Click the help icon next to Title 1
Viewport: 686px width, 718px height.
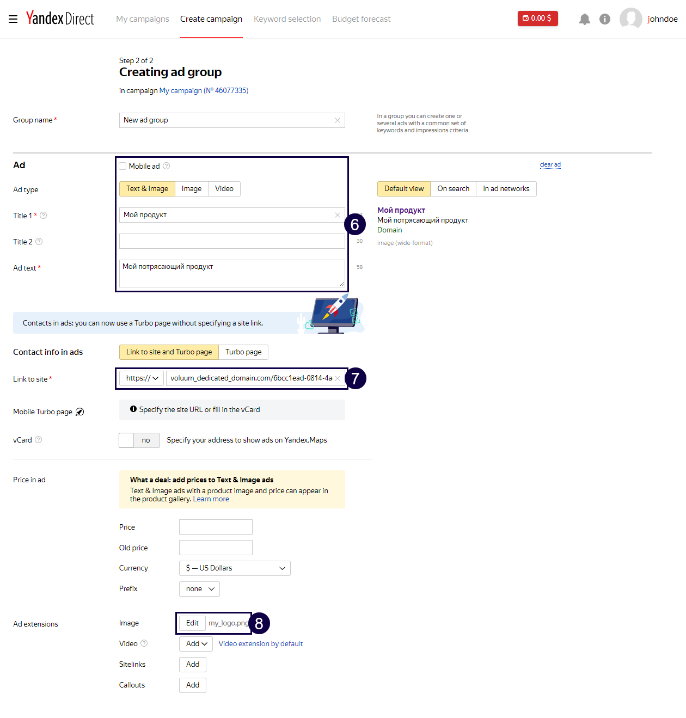[44, 215]
